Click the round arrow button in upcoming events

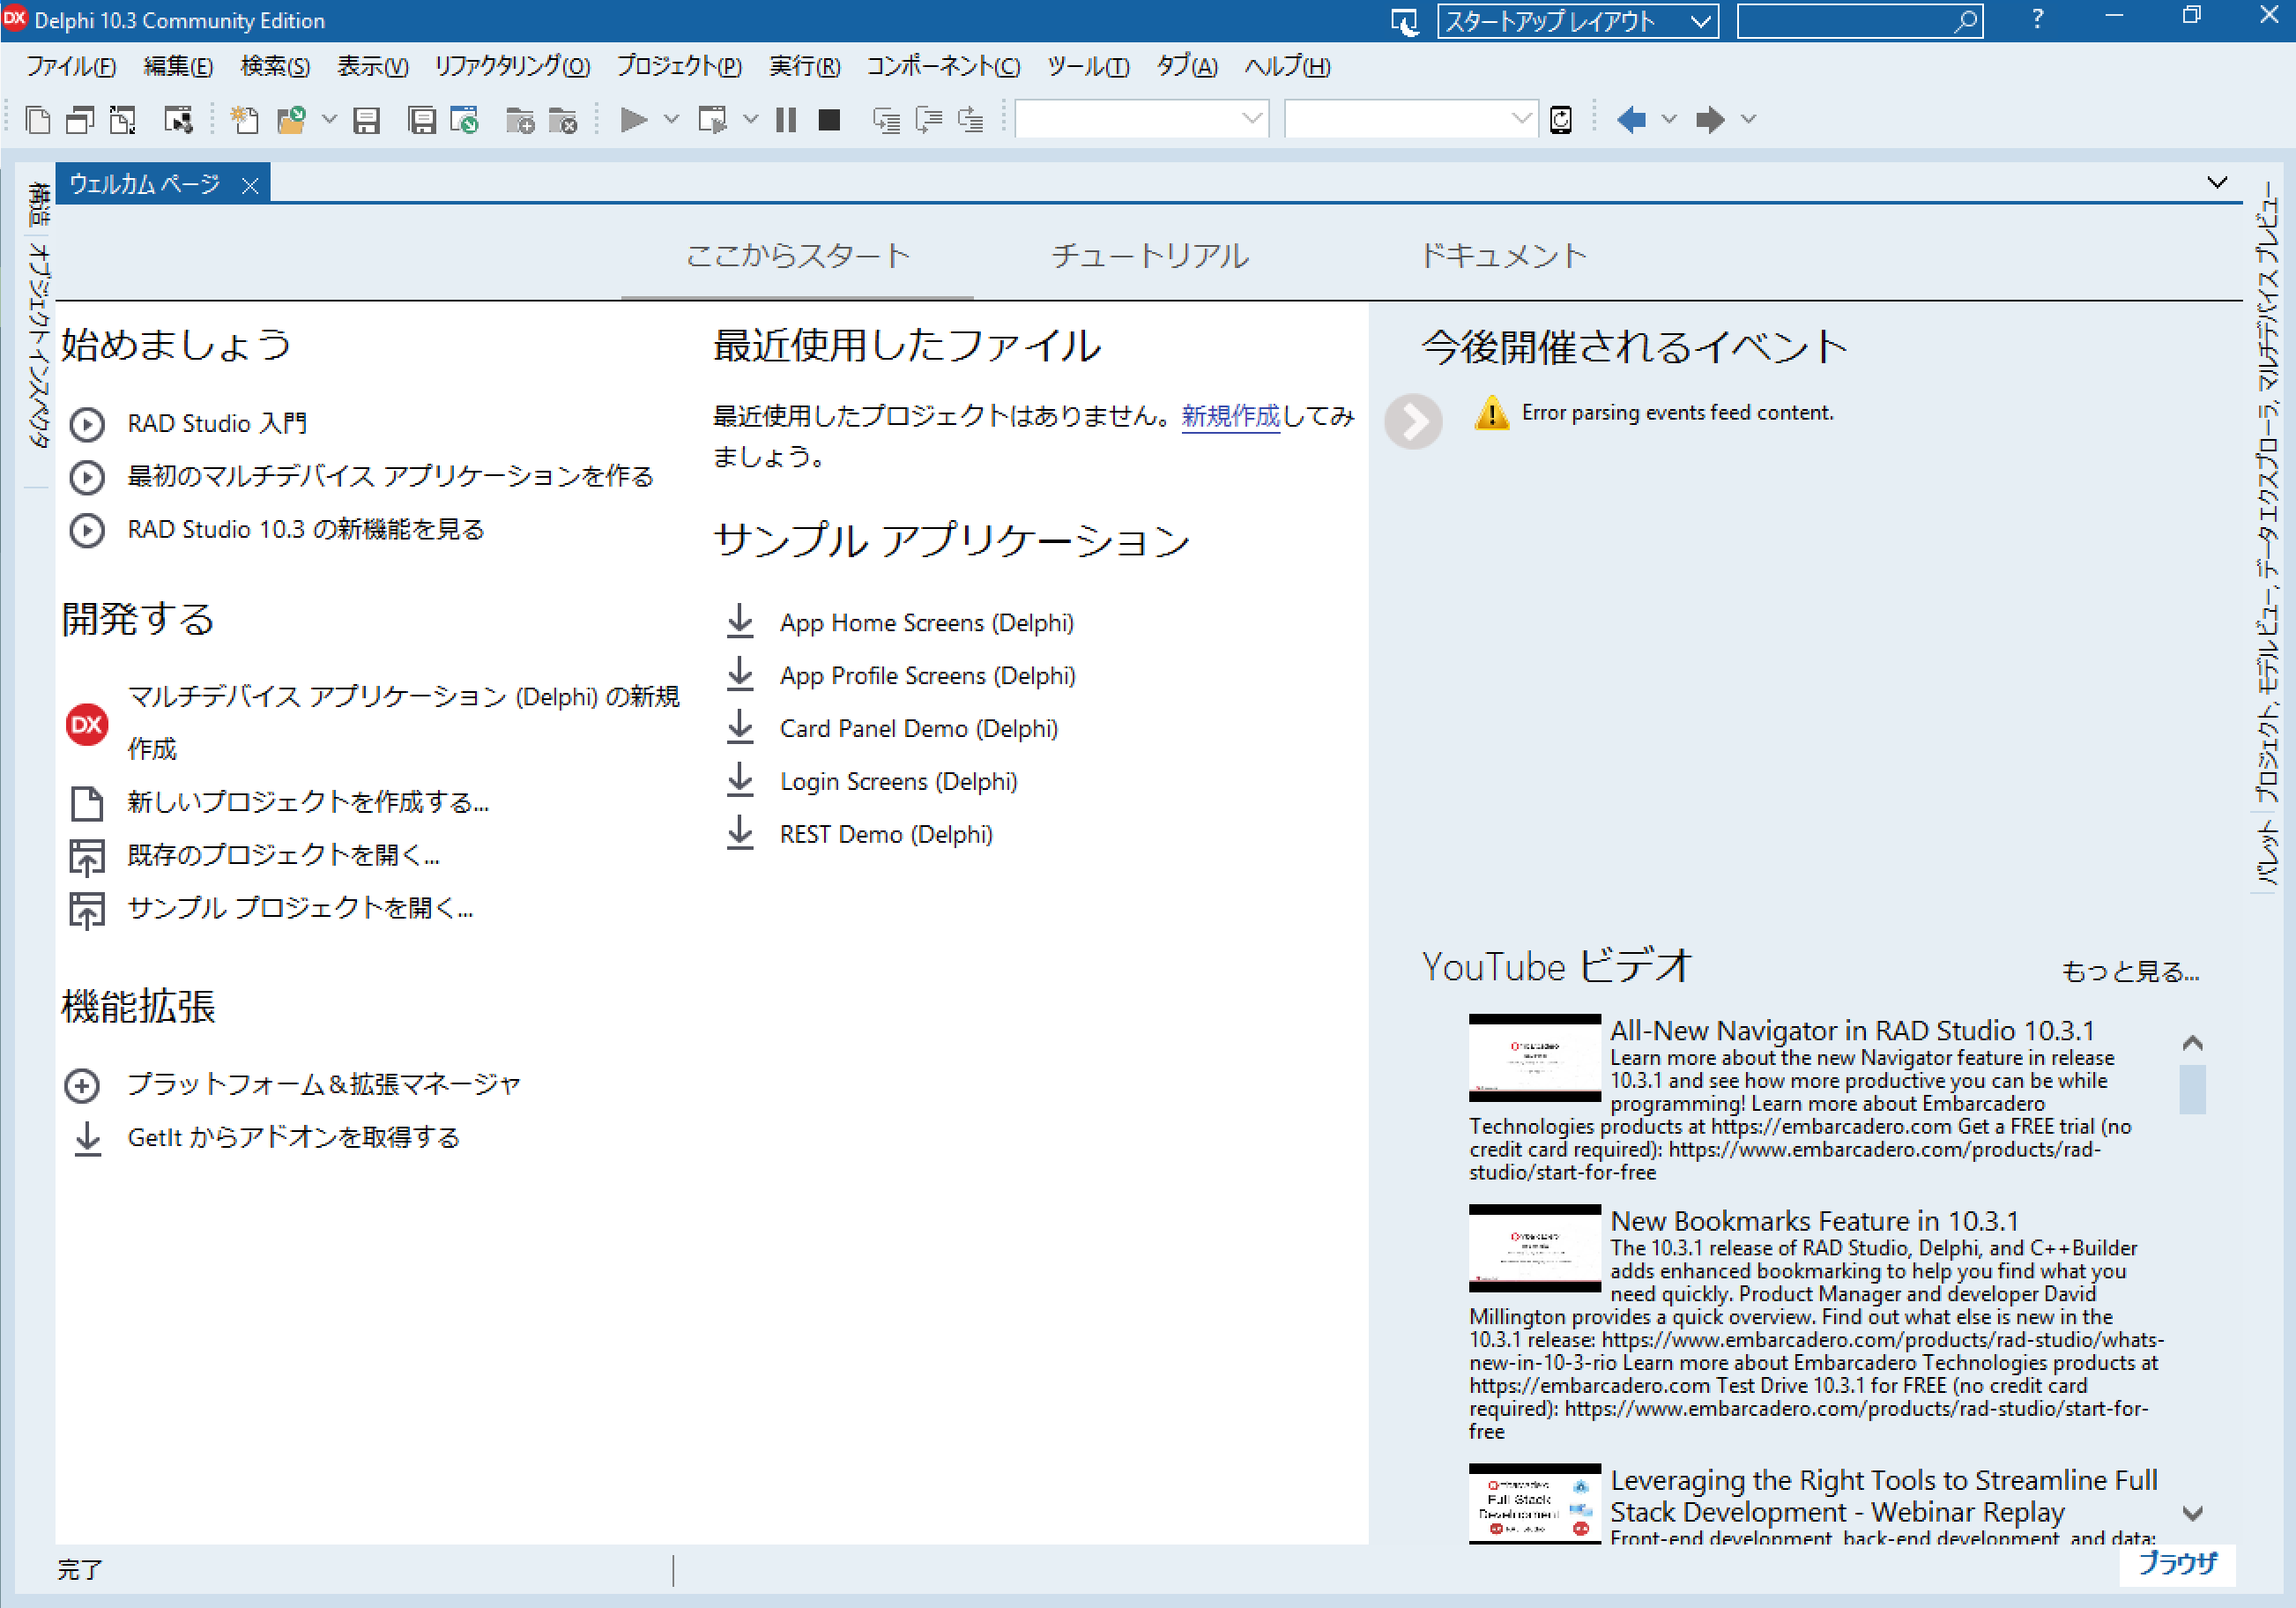tap(1413, 421)
